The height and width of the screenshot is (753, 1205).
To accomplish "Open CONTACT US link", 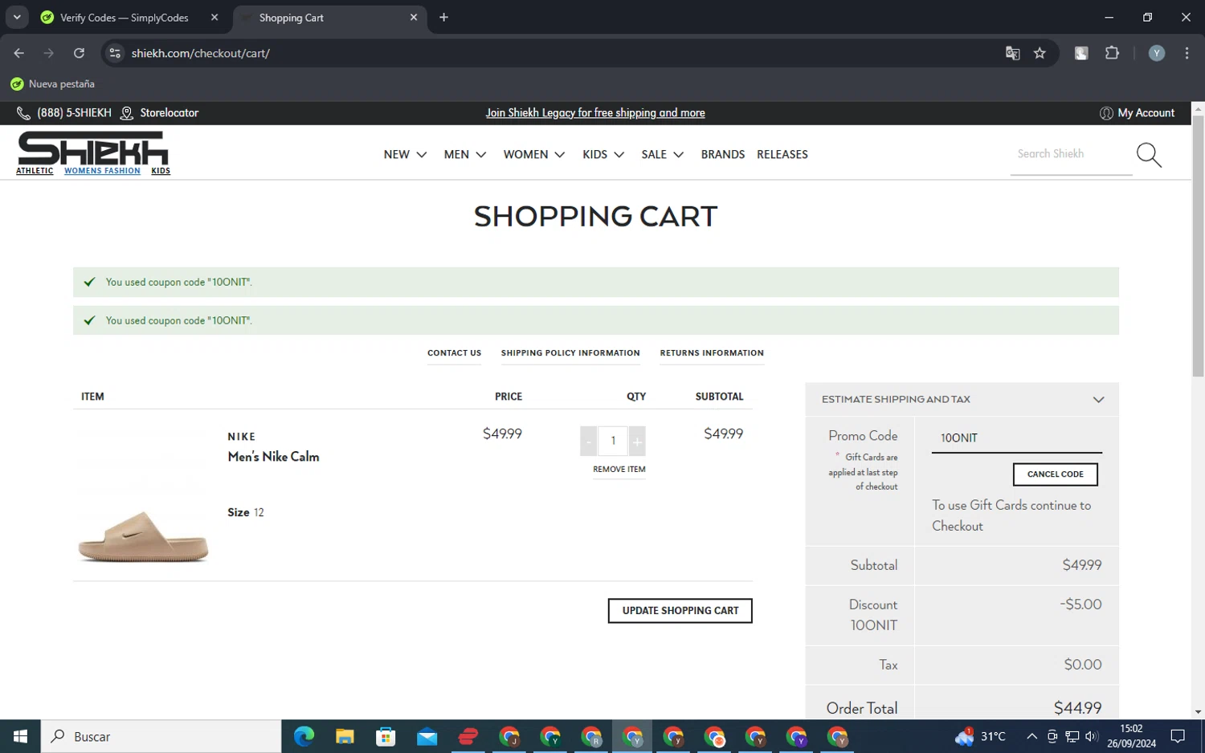I will [454, 353].
